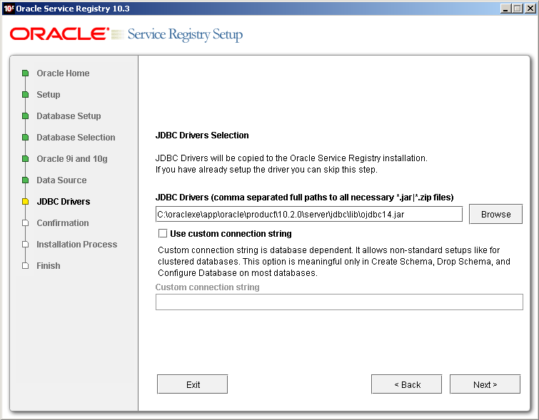Click the Browse button
Screen dimensions: 539x420
(495, 214)
